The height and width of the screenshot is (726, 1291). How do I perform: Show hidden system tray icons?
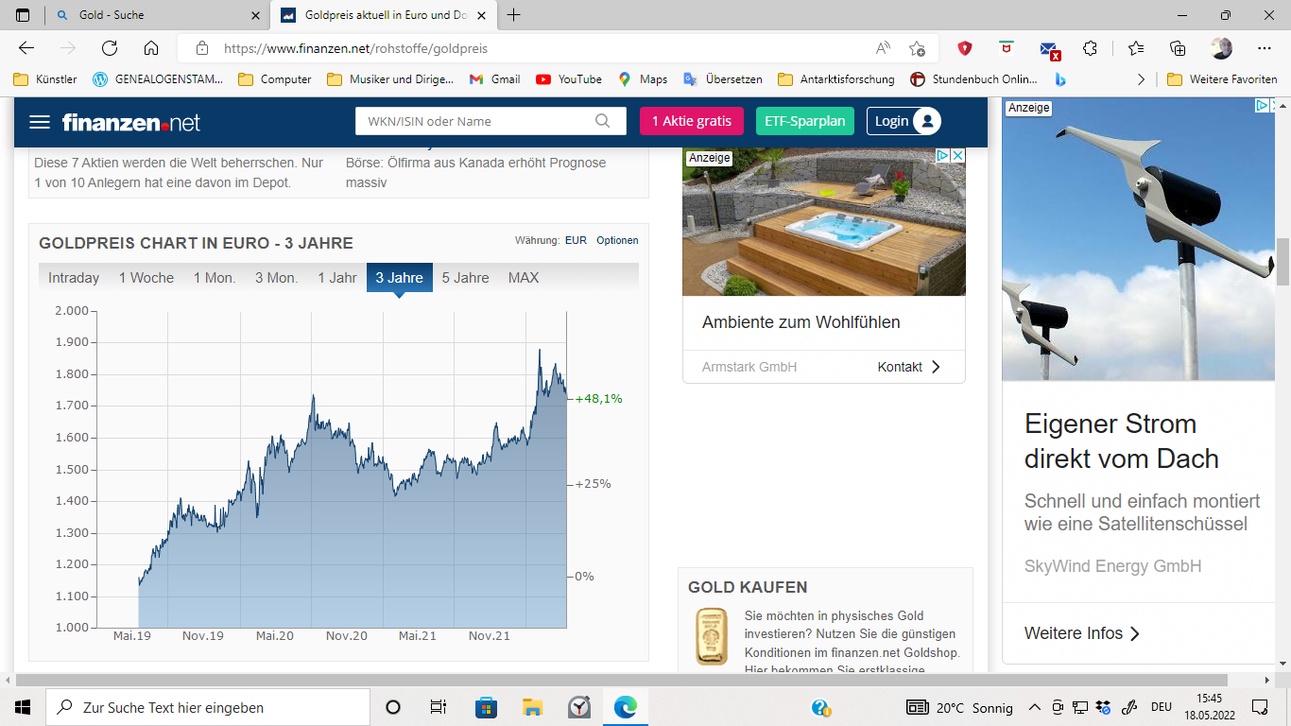[1035, 707]
